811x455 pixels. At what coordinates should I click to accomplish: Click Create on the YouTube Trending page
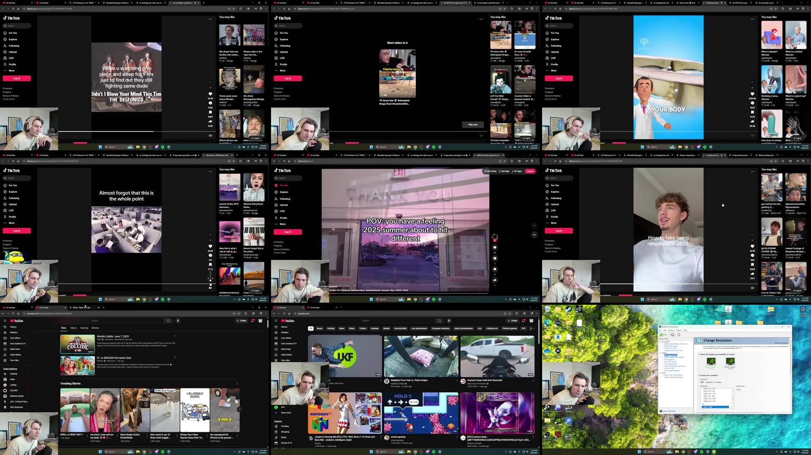[241, 320]
